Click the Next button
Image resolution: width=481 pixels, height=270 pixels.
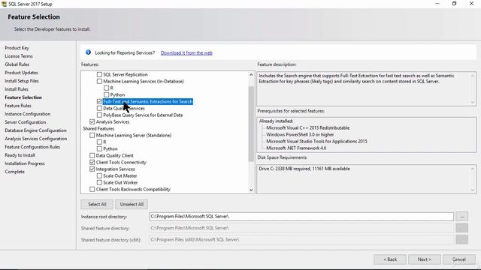pos(424,259)
